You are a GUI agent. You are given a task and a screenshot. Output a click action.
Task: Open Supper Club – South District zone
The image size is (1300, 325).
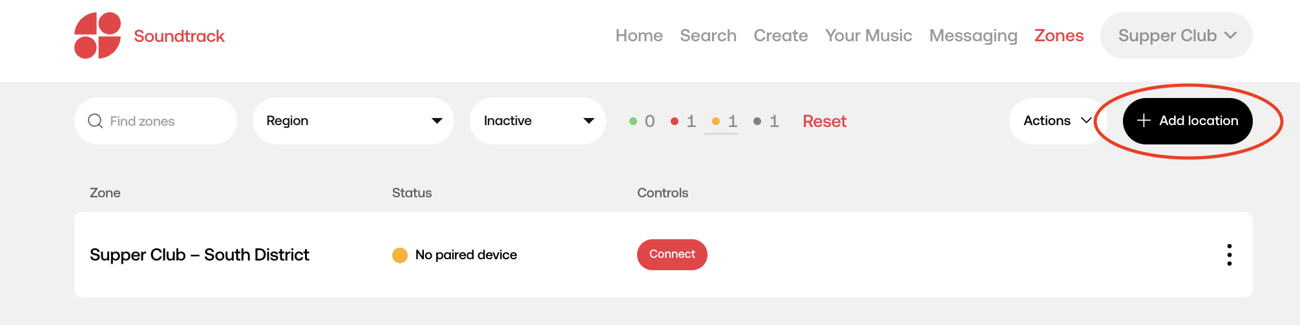click(x=200, y=255)
